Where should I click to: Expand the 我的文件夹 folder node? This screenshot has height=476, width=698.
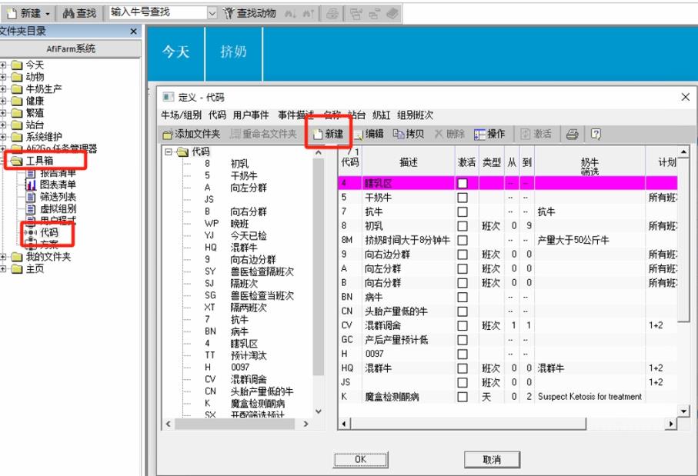pyautogui.click(x=2, y=257)
